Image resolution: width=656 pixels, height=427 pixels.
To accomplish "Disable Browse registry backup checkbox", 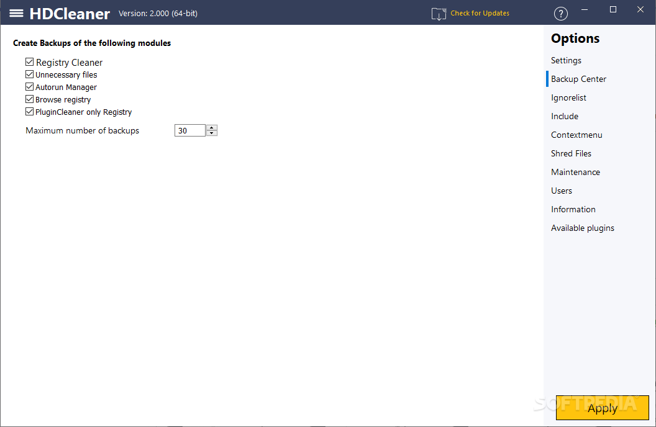I will pos(29,99).
